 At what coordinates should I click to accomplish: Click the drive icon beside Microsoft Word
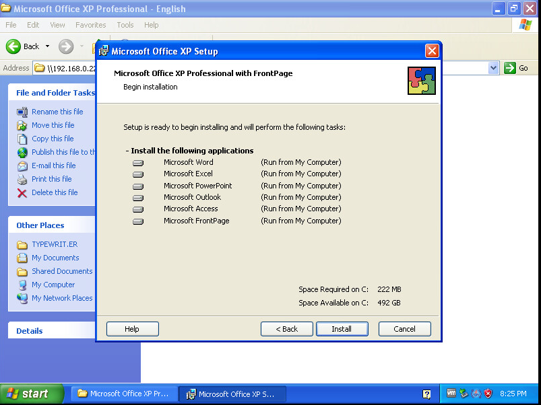coord(138,163)
